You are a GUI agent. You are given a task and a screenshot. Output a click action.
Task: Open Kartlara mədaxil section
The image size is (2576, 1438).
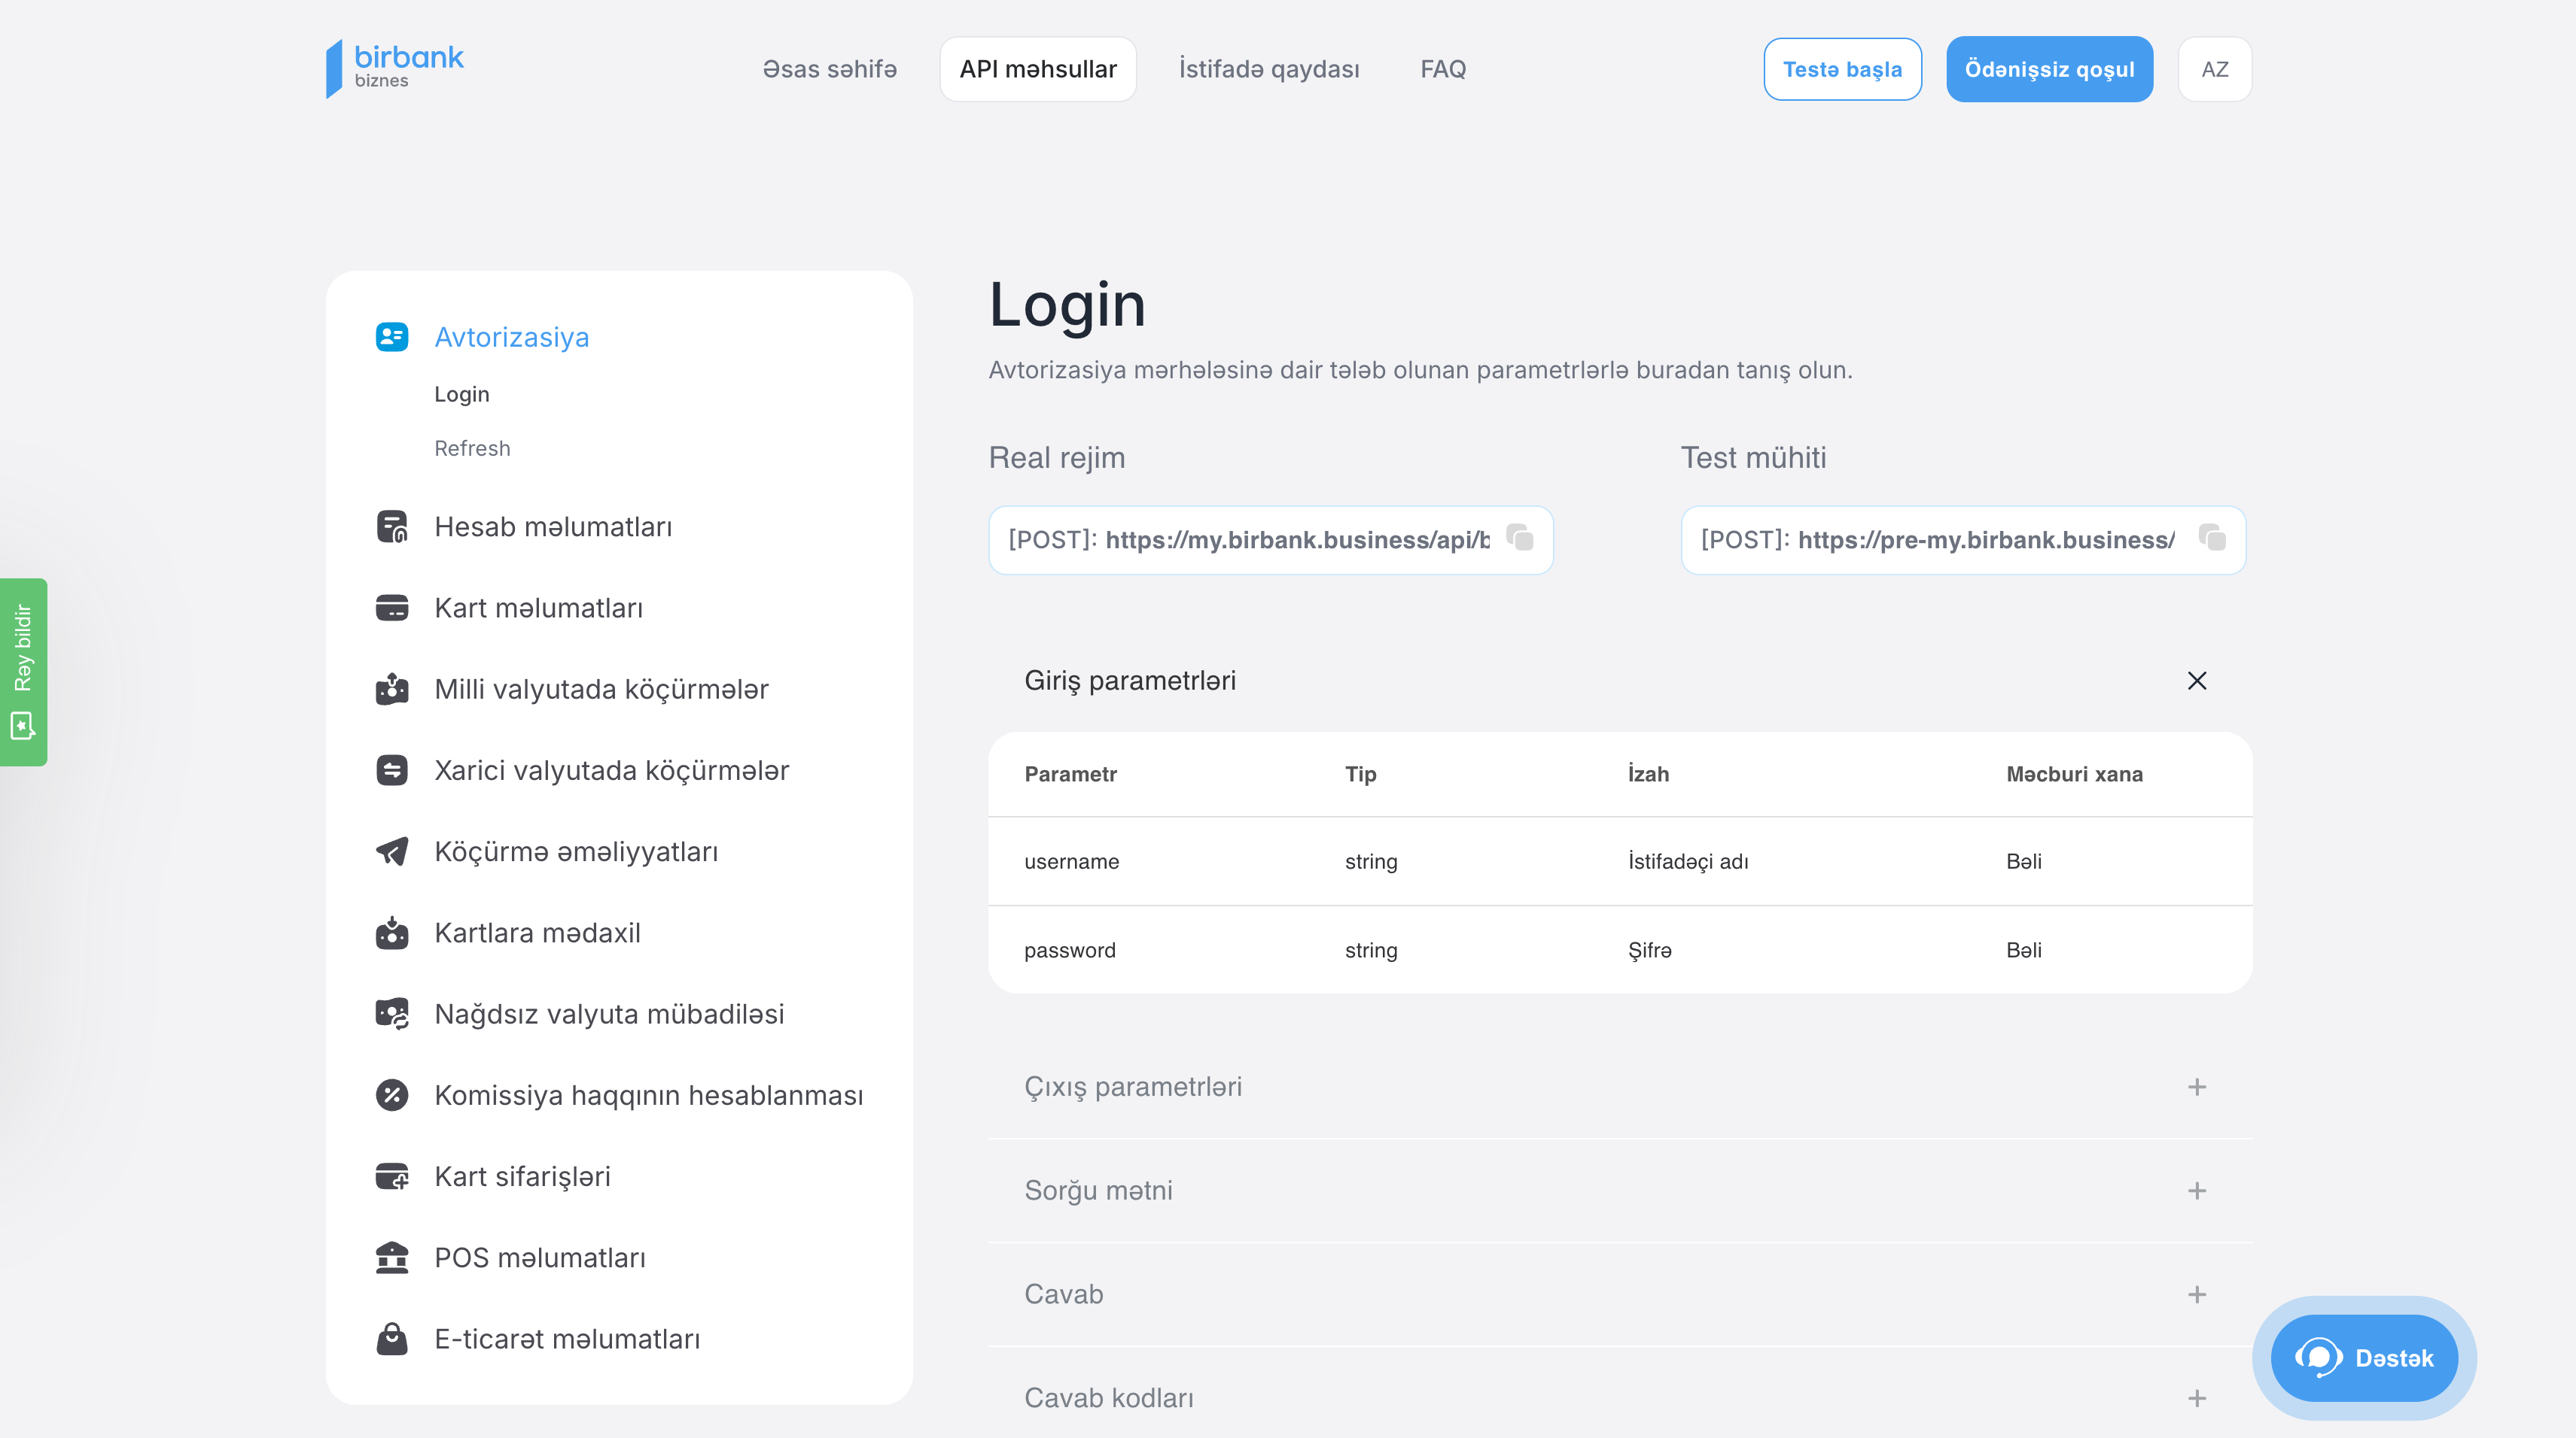[537, 933]
